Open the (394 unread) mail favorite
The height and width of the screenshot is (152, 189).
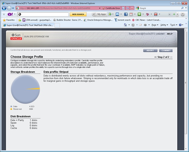37,20
